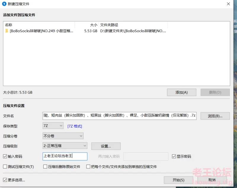Check the separate archive per file option
Viewport: 237px width, 188px height.
88,167
